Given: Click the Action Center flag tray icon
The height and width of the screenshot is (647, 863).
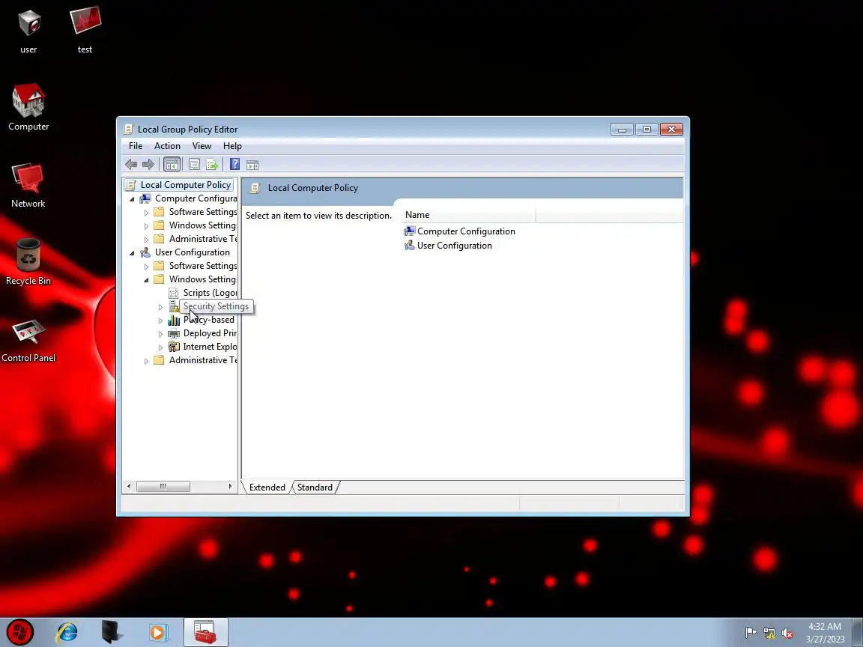Looking at the screenshot, I should pyautogui.click(x=751, y=633).
